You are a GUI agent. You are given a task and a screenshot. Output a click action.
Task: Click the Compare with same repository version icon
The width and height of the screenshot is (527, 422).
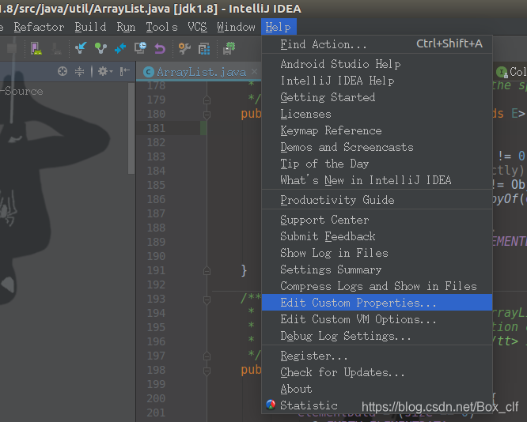(x=120, y=48)
